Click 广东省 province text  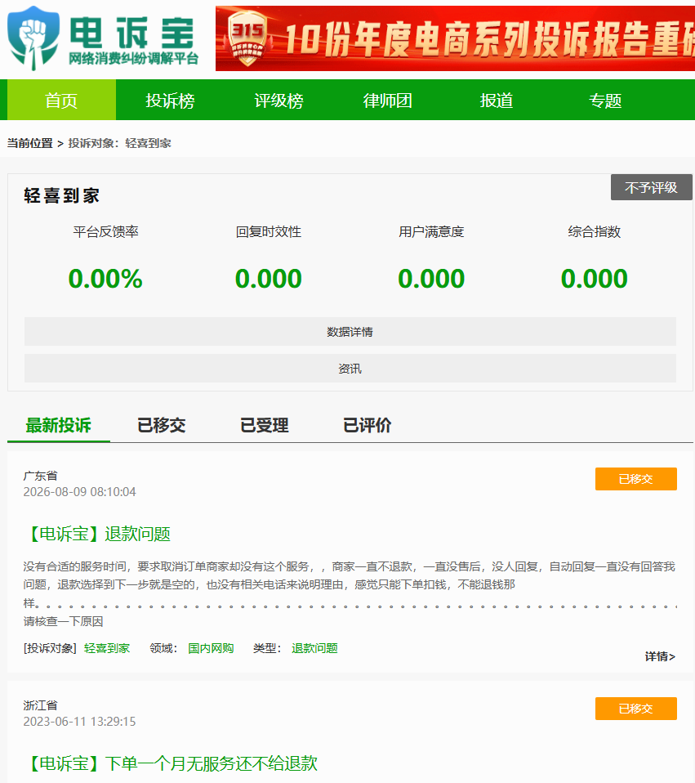point(40,476)
